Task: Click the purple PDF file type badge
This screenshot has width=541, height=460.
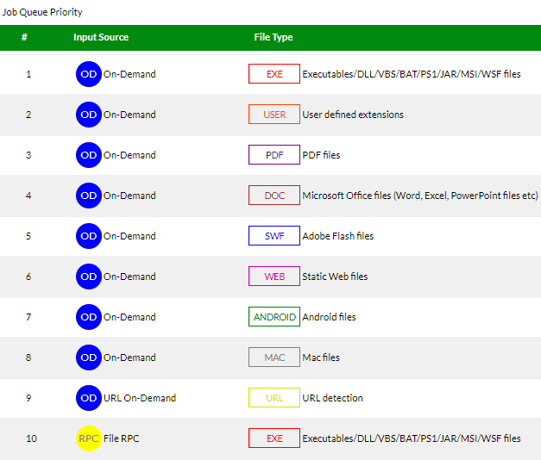Action: (x=274, y=155)
